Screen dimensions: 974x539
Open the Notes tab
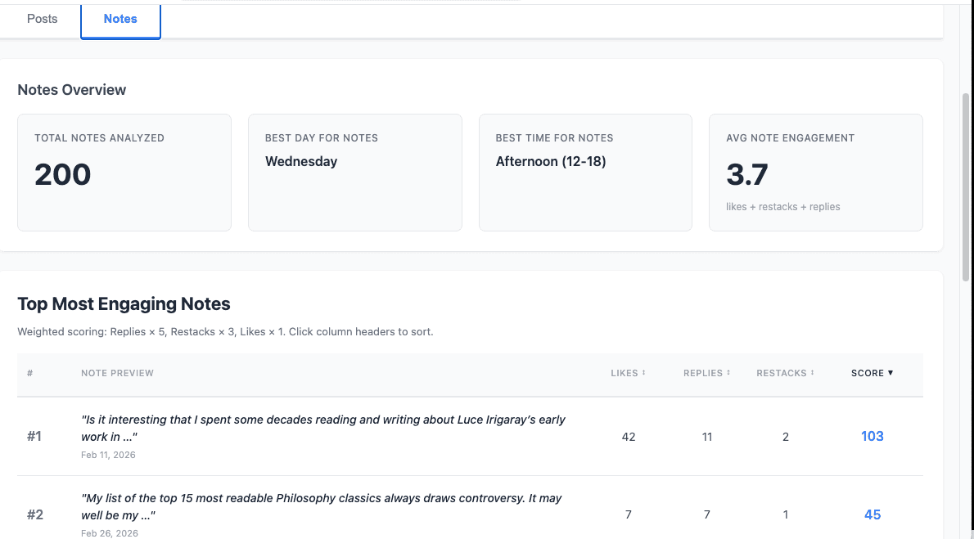120,19
